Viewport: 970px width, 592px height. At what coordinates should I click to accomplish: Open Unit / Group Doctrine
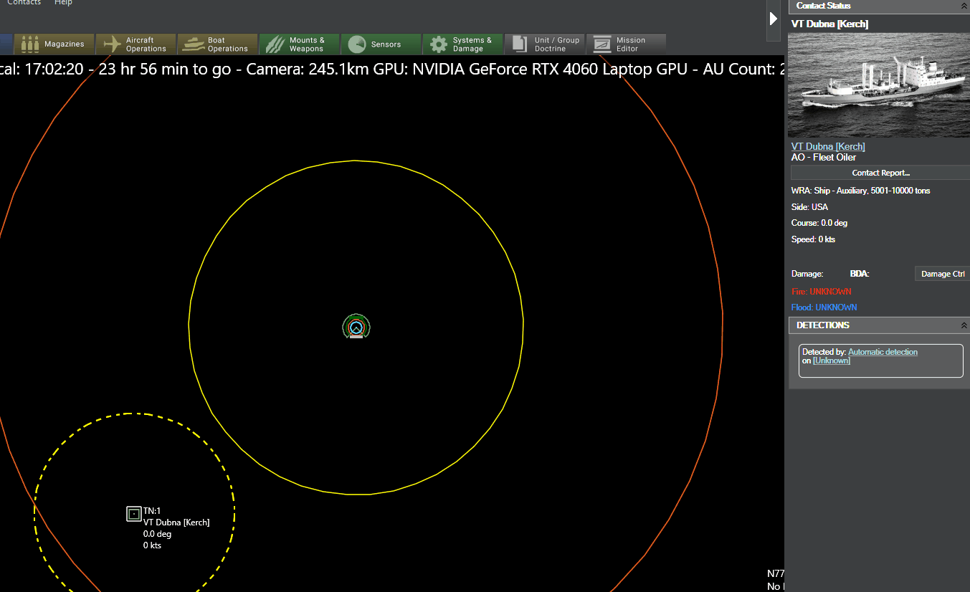(x=544, y=44)
